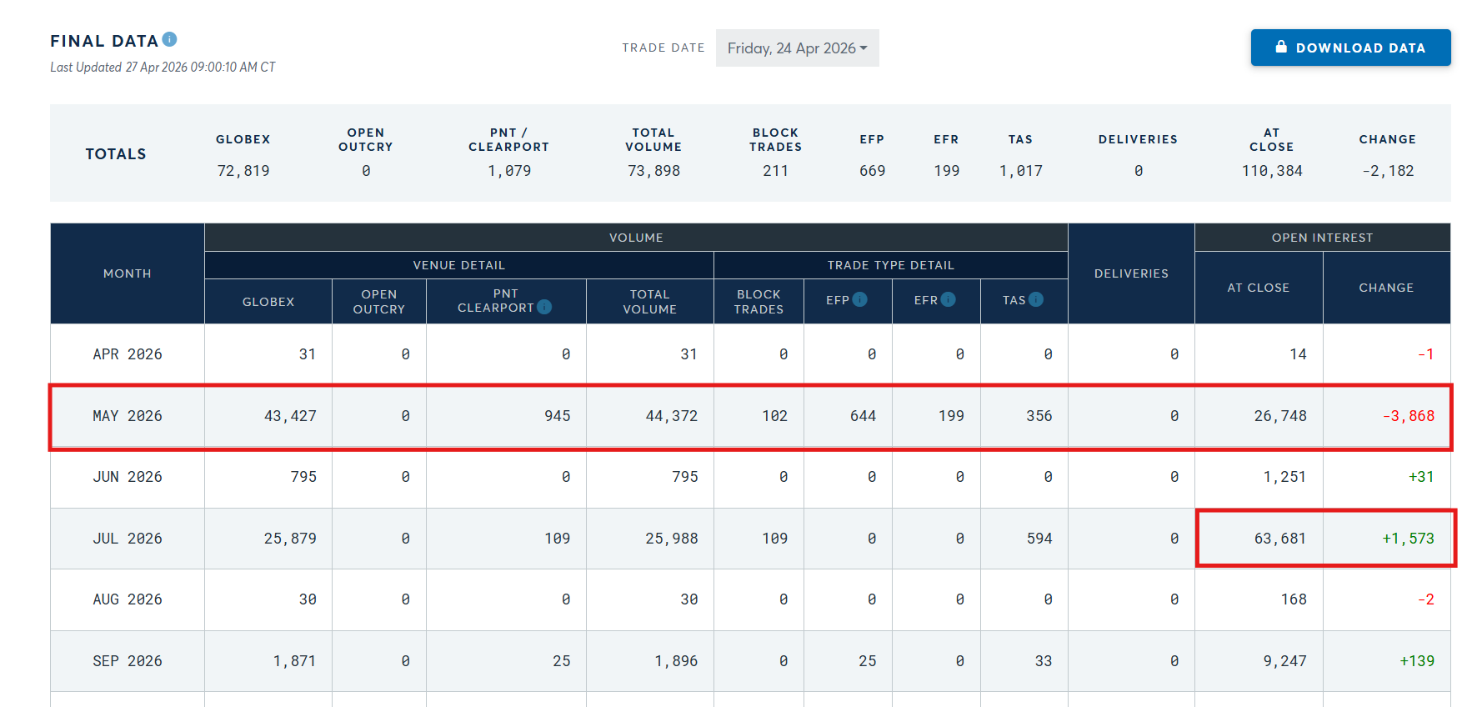Click the TAS column info icon
Image resolution: width=1477 pixels, height=707 pixels.
tap(1036, 299)
